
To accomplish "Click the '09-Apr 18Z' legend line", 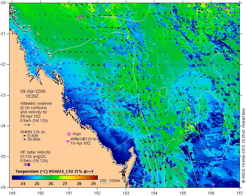I will click(x=30, y=116).
